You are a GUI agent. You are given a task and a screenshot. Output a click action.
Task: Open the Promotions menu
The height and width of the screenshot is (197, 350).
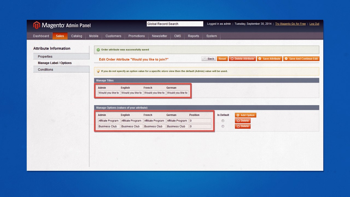click(x=137, y=36)
